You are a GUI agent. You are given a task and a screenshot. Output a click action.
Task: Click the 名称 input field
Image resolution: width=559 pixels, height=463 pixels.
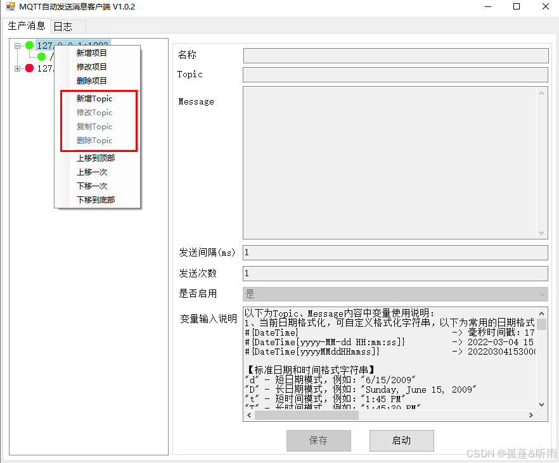(x=395, y=56)
